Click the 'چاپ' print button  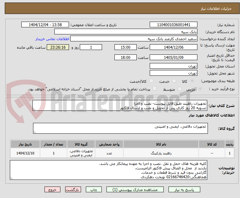pos(94,190)
